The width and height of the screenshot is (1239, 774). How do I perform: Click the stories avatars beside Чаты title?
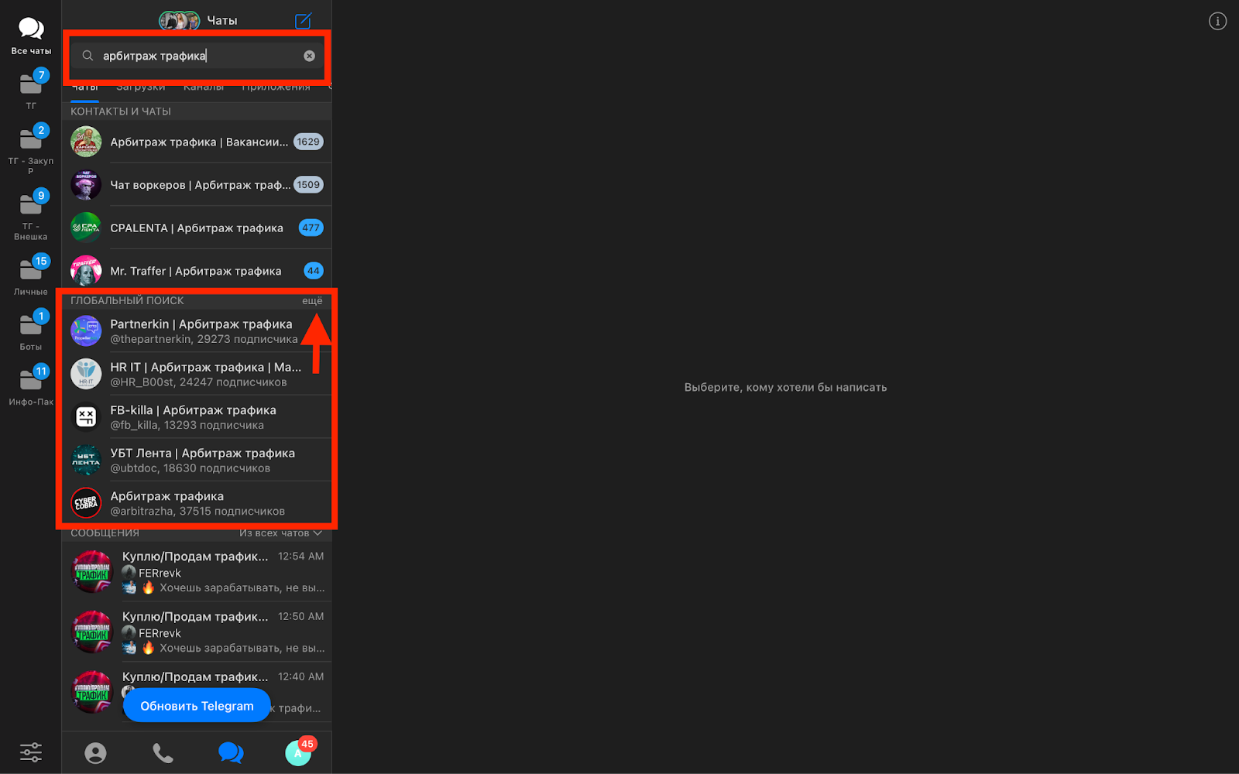coord(180,21)
